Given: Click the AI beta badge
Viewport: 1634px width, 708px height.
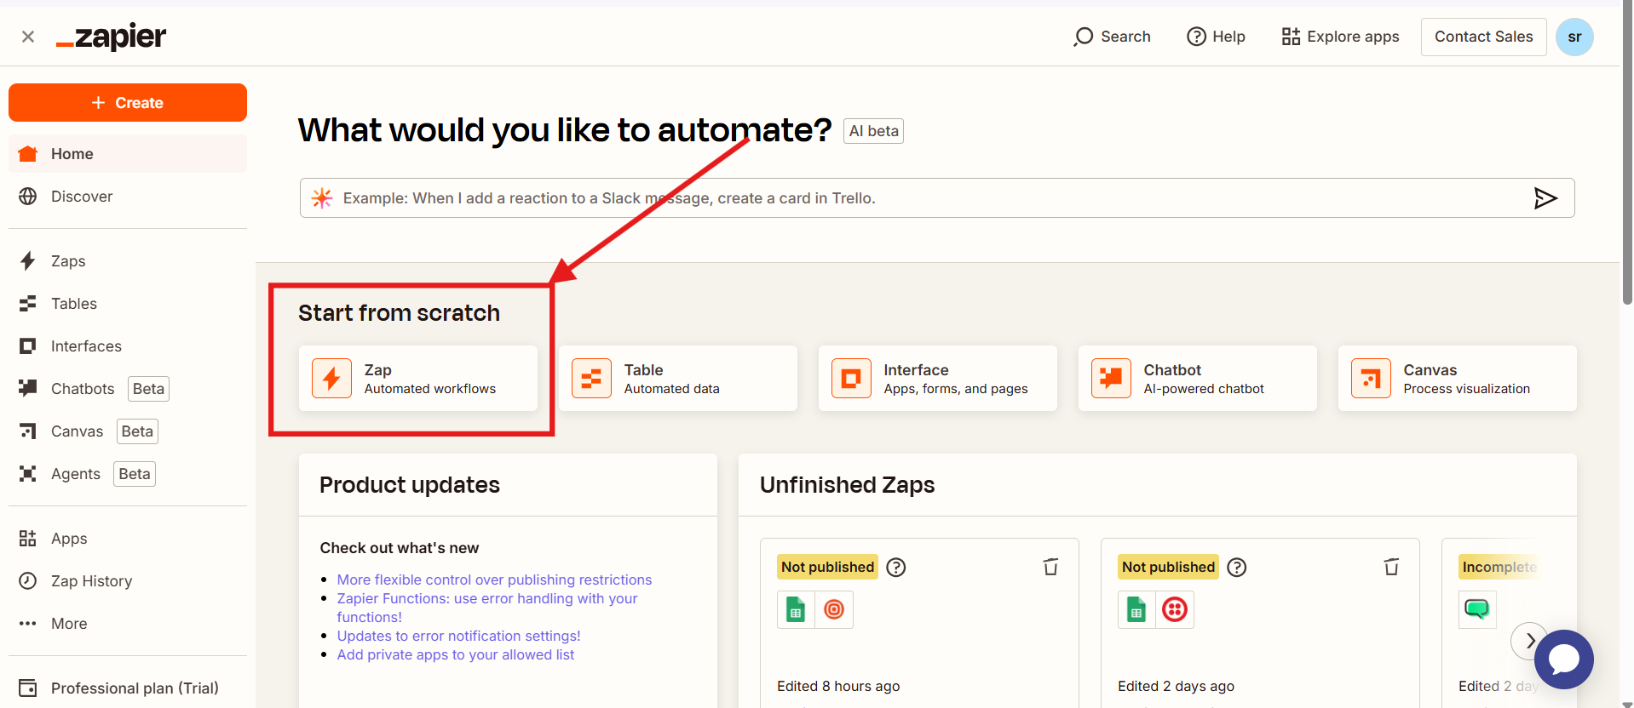Looking at the screenshot, I should pyautogui.click(x=873, y=131).
